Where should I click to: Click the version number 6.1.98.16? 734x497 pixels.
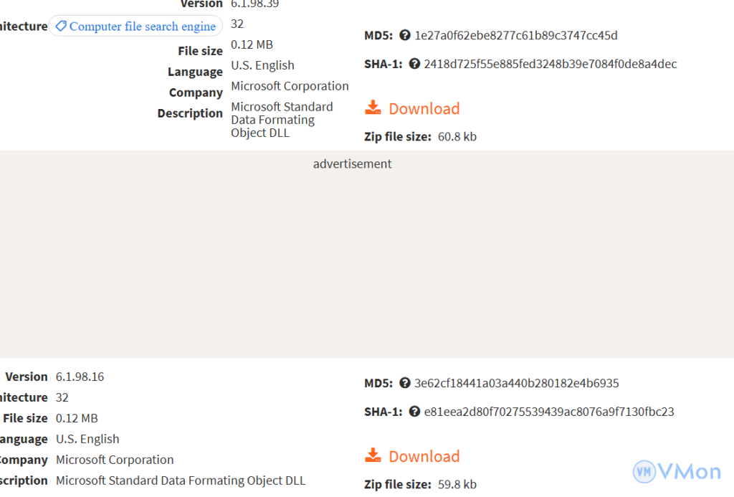80,377
